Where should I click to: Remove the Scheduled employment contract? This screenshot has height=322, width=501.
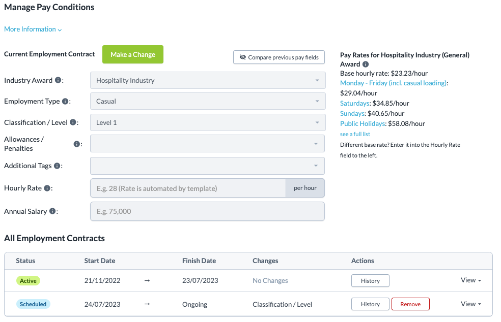pos(410,304)
